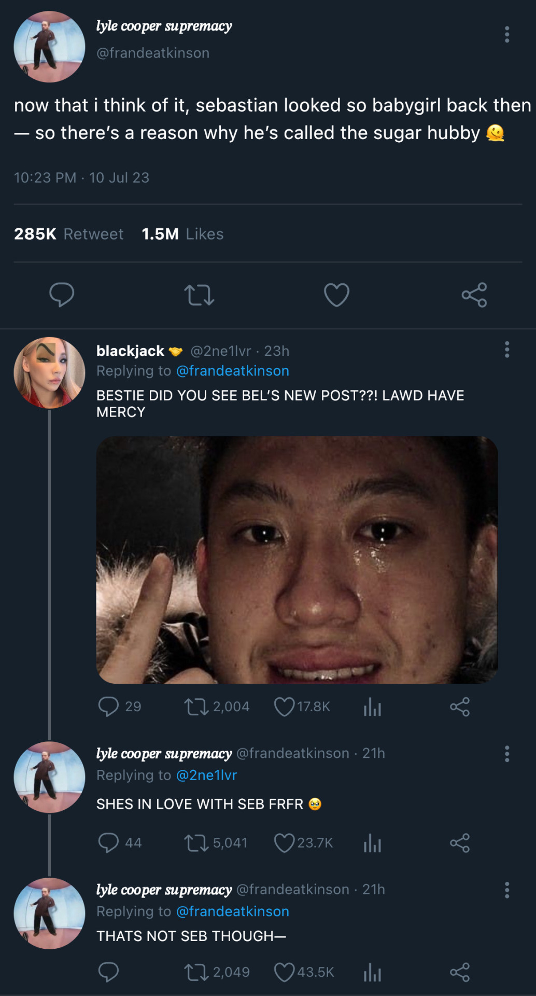Retweet blackjack's reply with 2,004 retweets

[196, 707]
